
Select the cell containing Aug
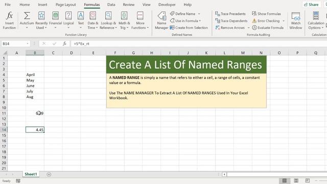click(35, 97)
